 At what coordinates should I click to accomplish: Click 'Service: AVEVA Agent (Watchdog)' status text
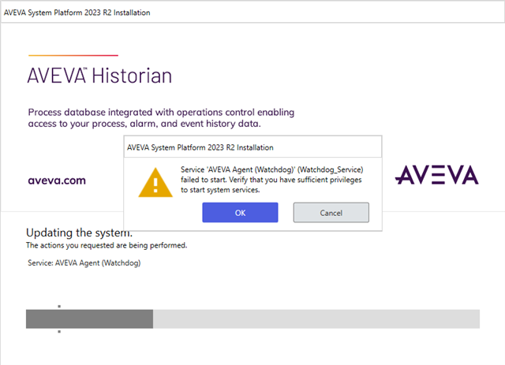coord(84,263)
